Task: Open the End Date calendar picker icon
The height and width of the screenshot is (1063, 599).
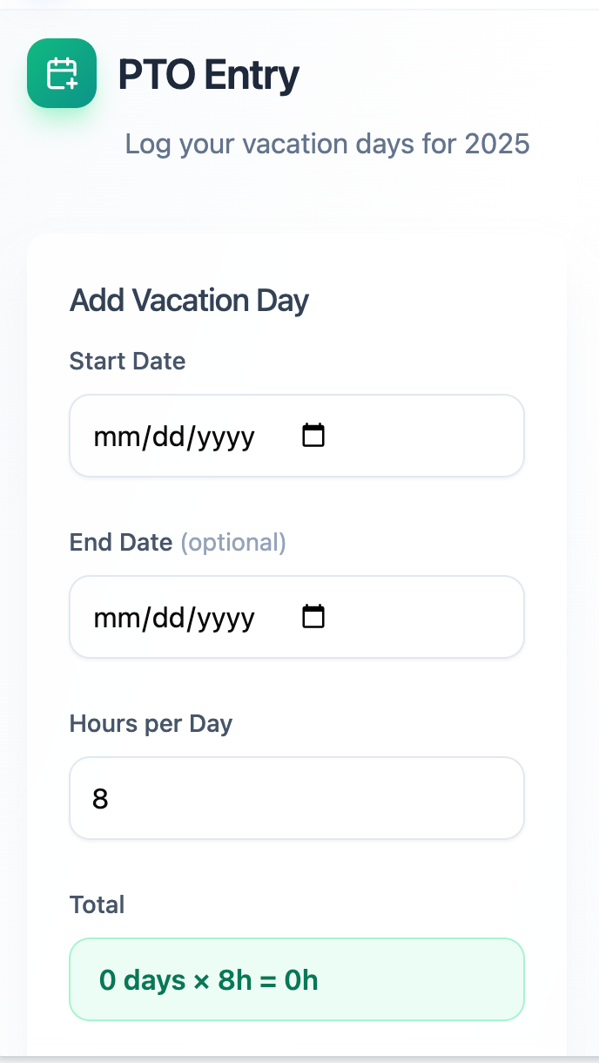Action: coord(313,617)
